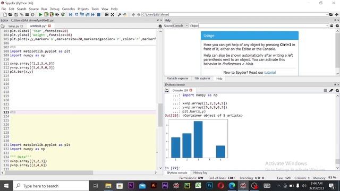Go forward to next cursor position
This screenshot has height=191, width=340.
139,14
